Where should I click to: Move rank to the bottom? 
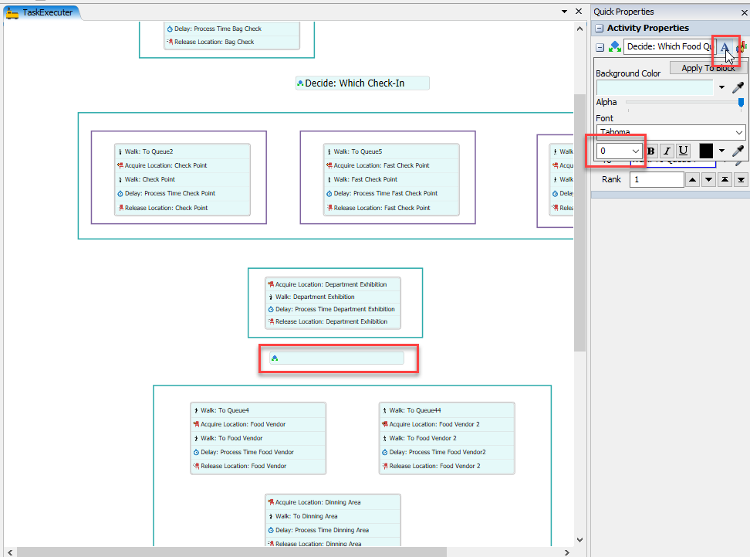(742, 180)
